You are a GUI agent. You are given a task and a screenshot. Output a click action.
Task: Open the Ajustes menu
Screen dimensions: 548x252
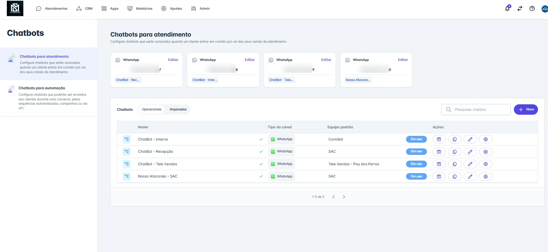[x=171, y=9]
